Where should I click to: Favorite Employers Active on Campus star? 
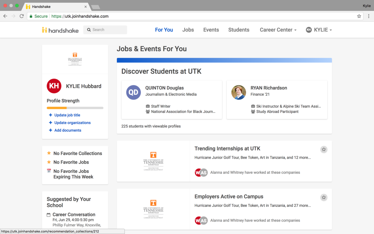coord(324,197)
